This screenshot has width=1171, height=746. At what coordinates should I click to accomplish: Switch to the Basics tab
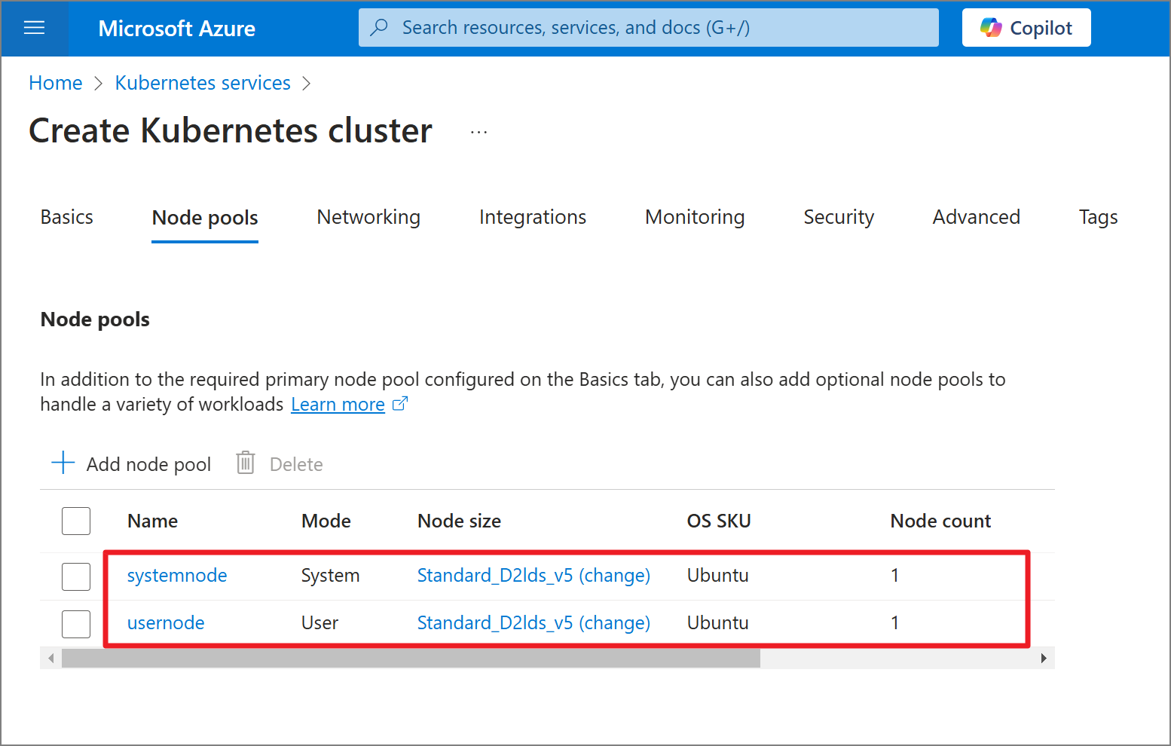click(x=67, y=217)
